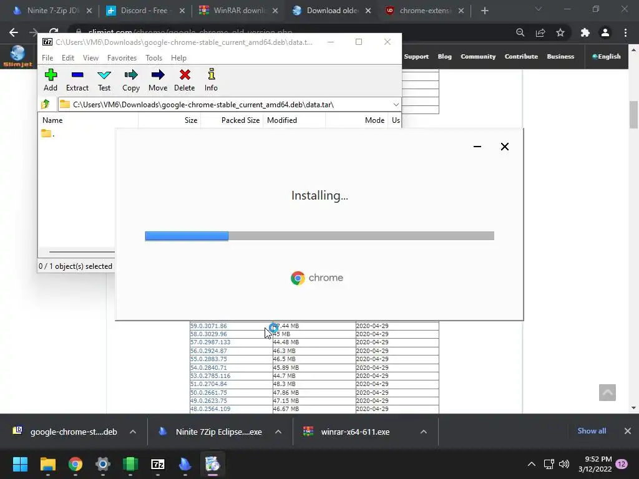Image resolution: width=639 pixels, height=479 pixels.
Task: Open the Business link on Slimjet
Action: click(560, 57)
